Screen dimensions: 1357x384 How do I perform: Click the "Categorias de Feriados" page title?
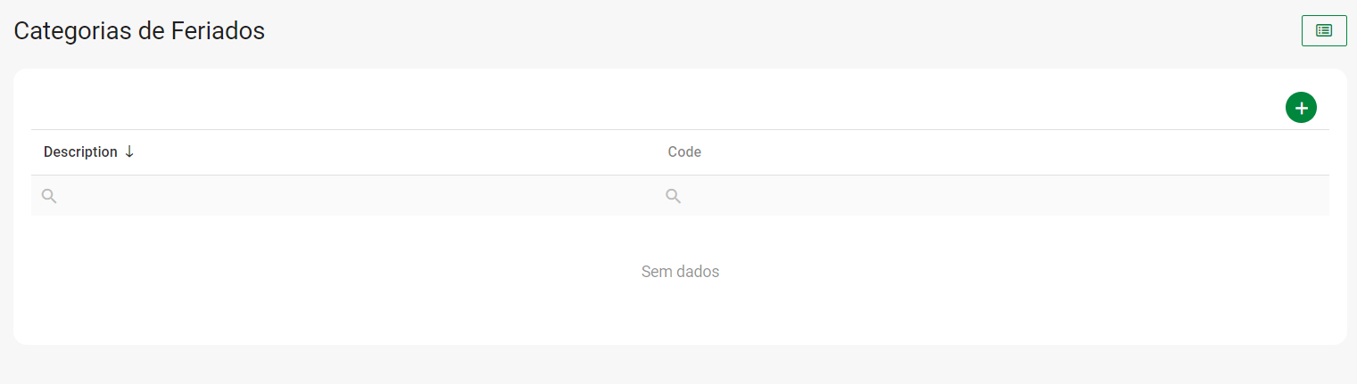pyautogui.click(x=139, y=31)
